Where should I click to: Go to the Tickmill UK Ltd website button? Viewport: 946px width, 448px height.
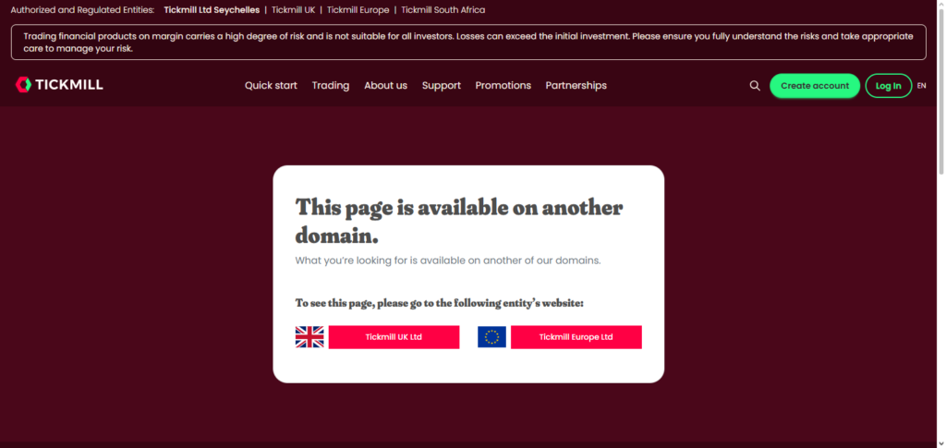coord(394,337)
